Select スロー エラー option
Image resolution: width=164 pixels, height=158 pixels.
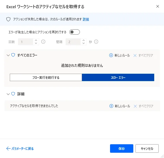118,77
